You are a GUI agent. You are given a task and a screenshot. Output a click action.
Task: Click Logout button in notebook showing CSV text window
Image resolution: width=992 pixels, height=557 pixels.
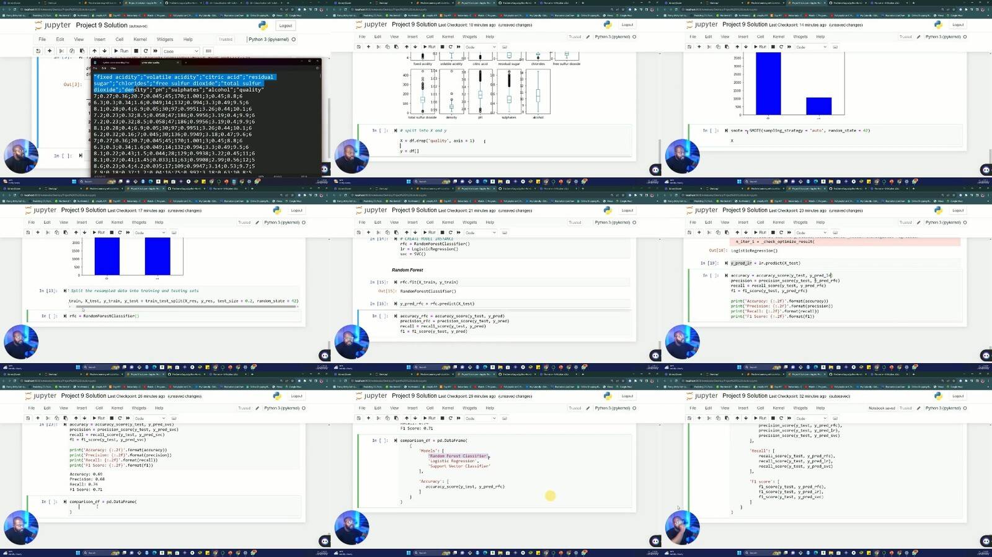285,25
